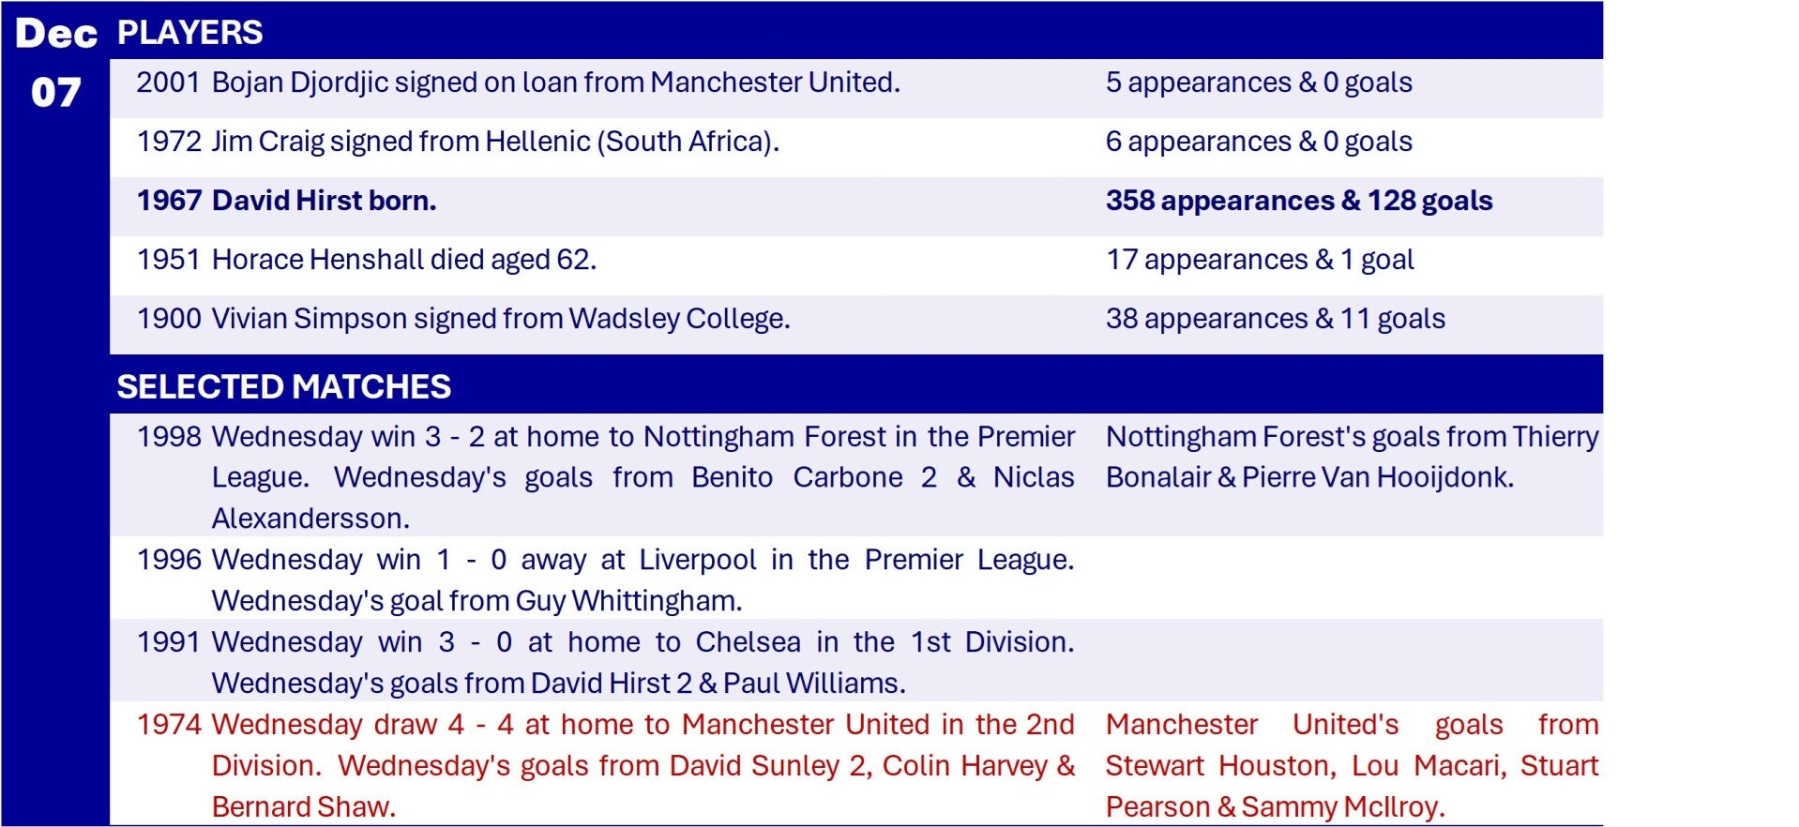Click the 6 appearances & 0 goals cell
Viewport: 1799px width, 827px height.
(x=1259, y=142)
